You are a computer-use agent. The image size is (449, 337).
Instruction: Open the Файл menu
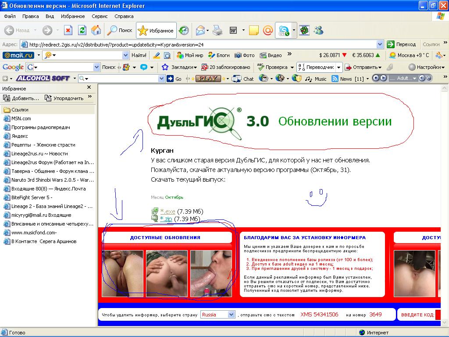pyautogui.click(x=10, y=16)
